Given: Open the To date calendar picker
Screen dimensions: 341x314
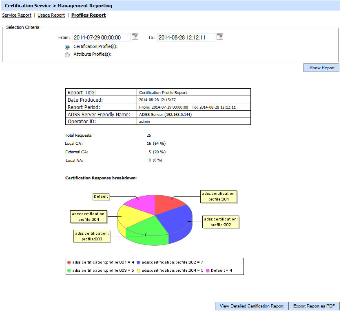Looking at the screenshot, I should coord(220,37).
